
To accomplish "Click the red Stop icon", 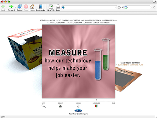I will point(26,7).
